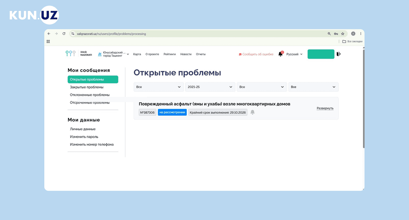Open the first 'Все' filter dropdown

click(158, 87)
